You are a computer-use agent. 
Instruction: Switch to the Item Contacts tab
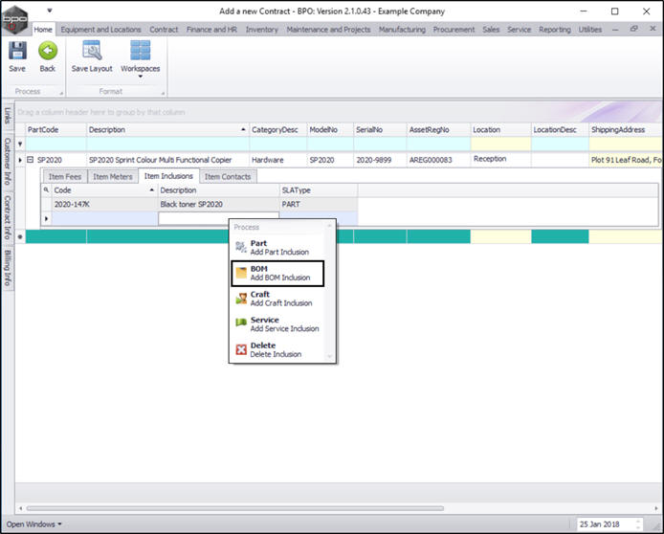228,177
